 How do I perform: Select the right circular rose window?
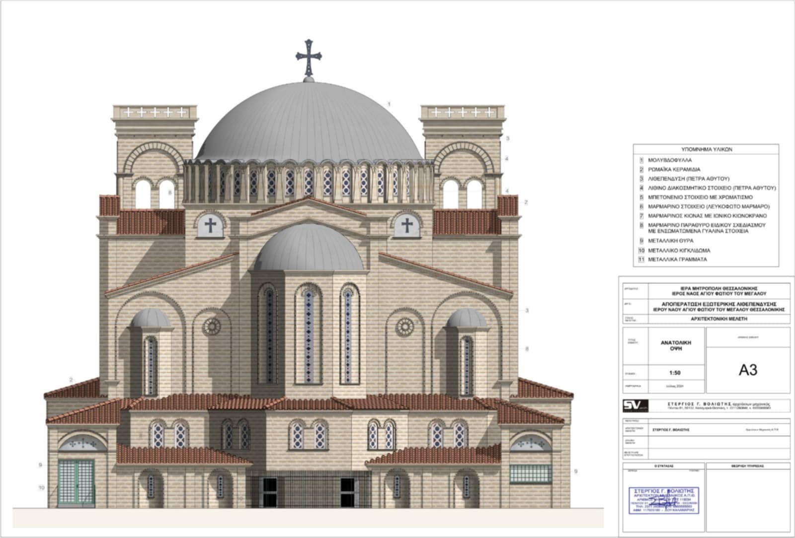(x=405, y=327)
